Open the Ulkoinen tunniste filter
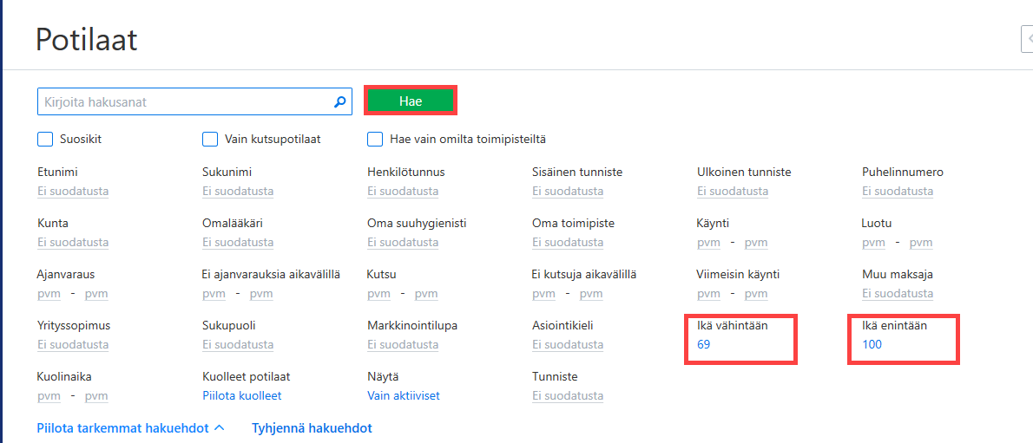1033x443 pixels. click(733, 192)
